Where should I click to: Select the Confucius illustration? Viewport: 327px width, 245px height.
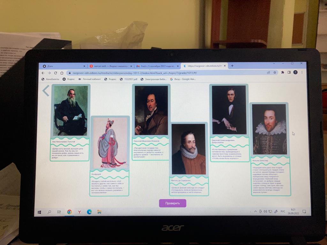coord(110,143)
